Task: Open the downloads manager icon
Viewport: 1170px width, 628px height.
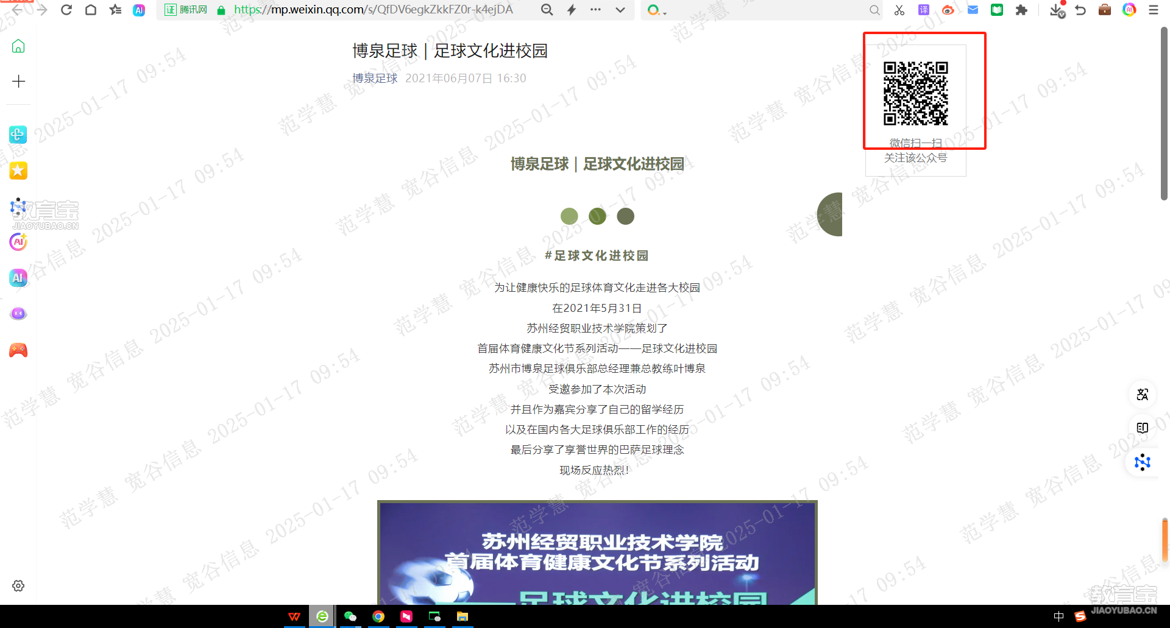Action: pos(1057,10)
